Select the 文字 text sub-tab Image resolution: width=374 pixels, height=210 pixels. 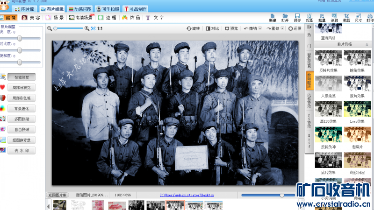coord(155,18)
